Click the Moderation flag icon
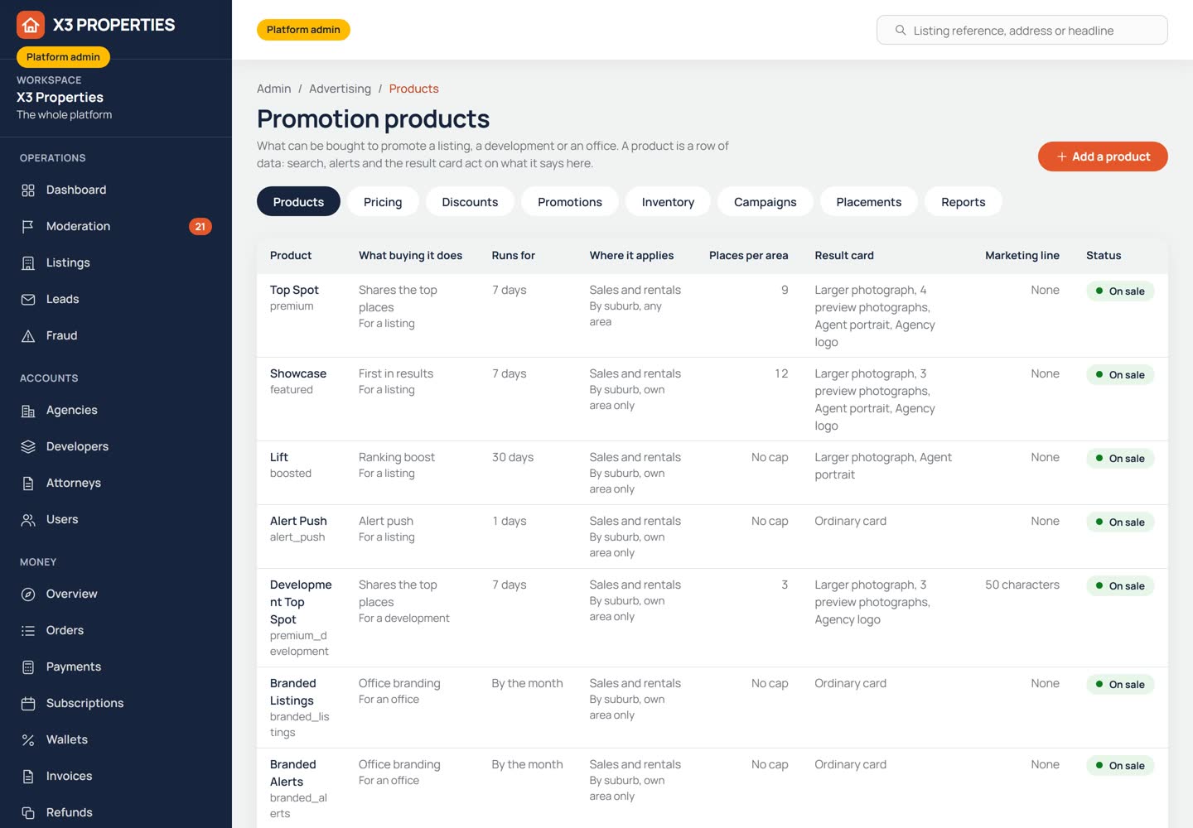The width and height of the screenshot is (1193, 828). (x=28, y=227)
